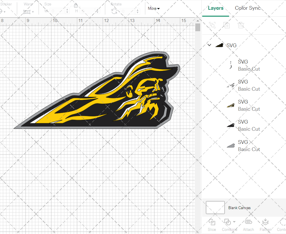Click the Flatten tool

265,225
